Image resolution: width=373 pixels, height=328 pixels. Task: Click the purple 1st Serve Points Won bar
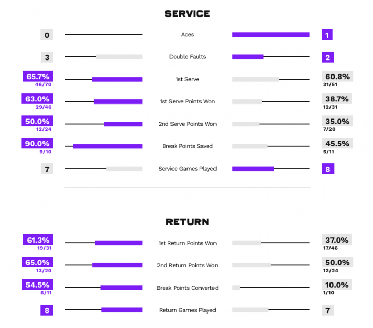pos(118,101)
